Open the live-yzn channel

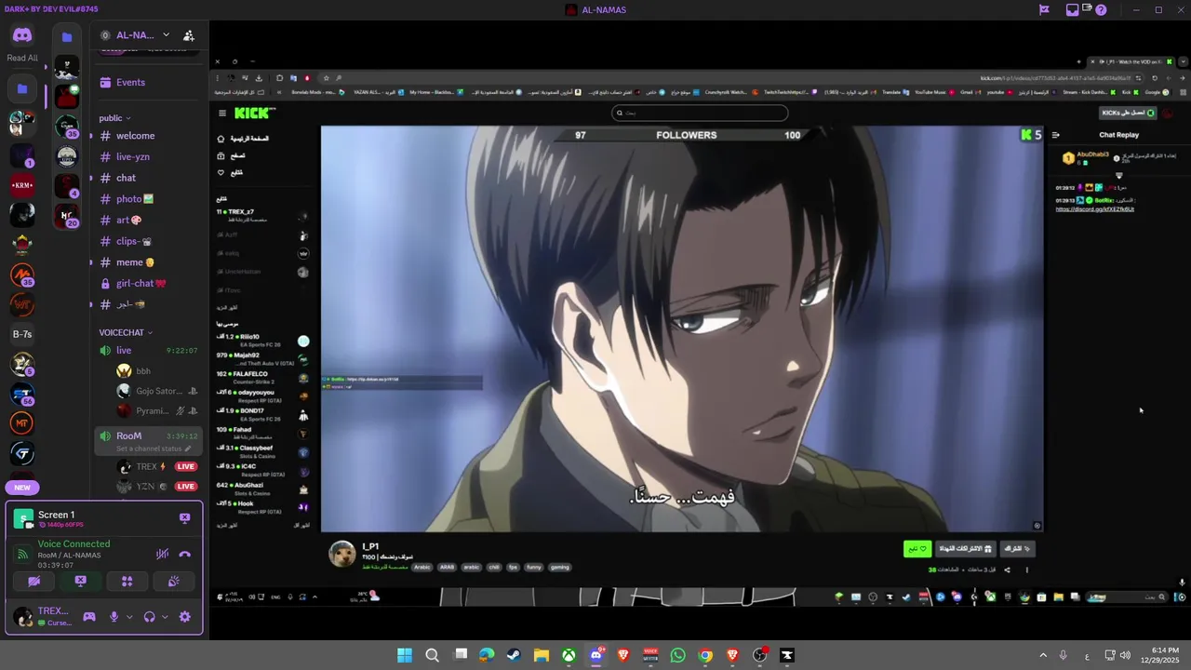point(149,156)
